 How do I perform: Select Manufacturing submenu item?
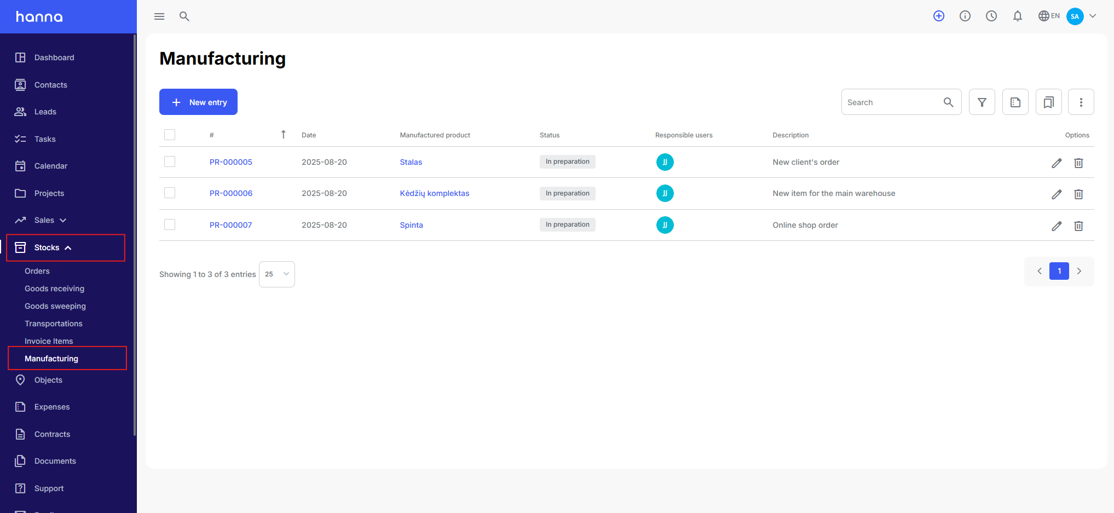pyautogui.click(x=51, y=359)
